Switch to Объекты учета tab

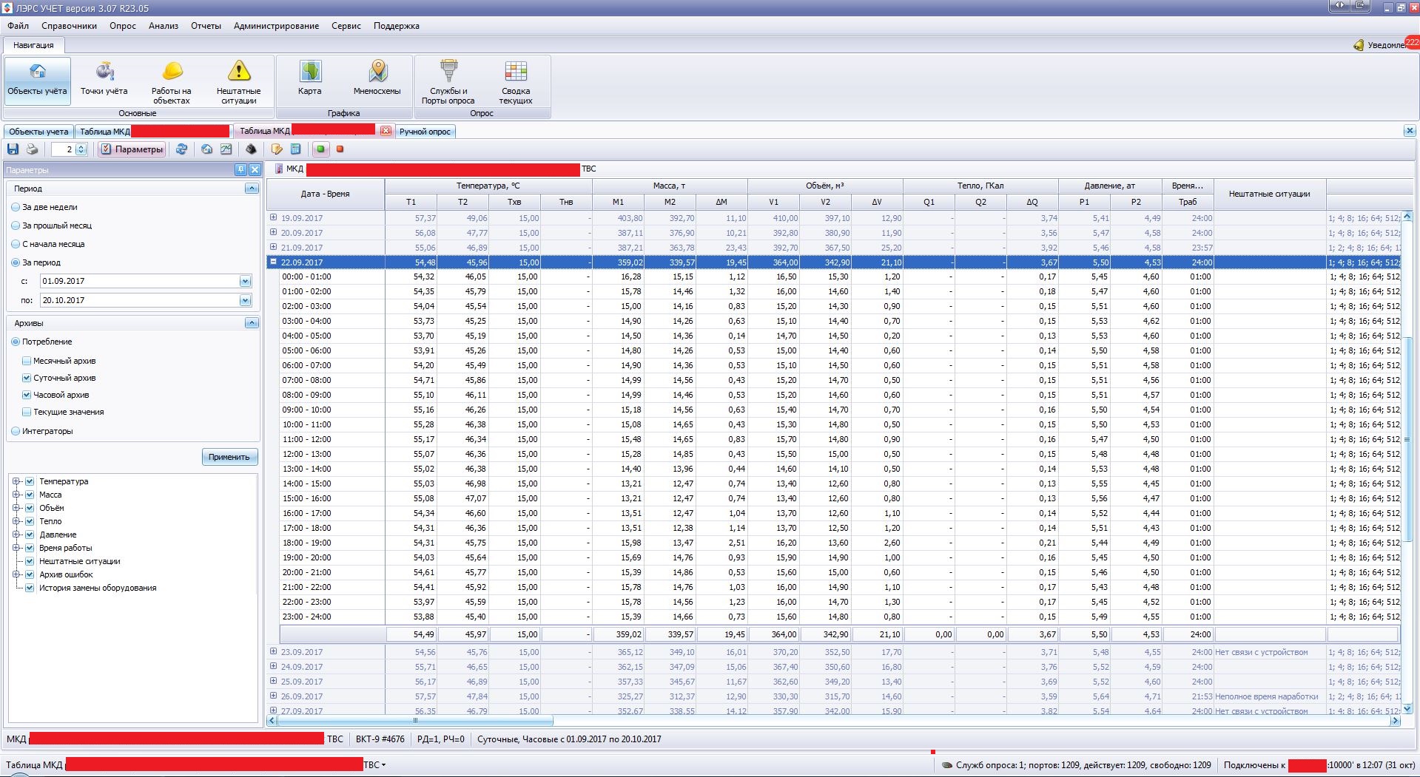pos(38,132)
